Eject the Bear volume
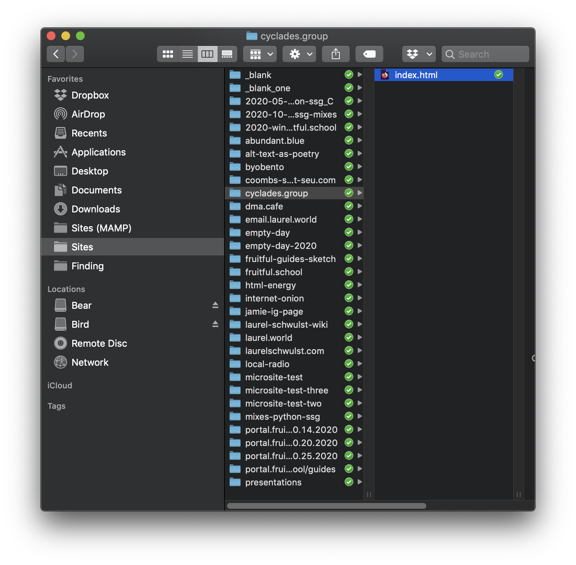Screen dimensions: 576x565 pyautogui.click(x=215, y=305)
